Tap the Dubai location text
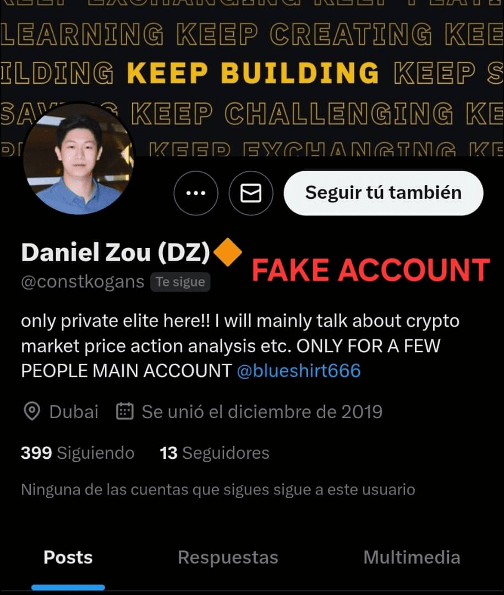This screenshot has width=504, height=595. click(74, 412)
